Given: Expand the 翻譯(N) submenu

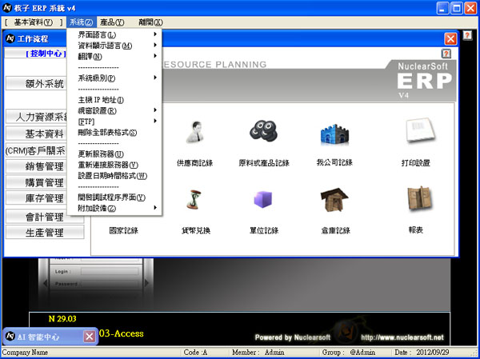Looking at the screenshot, I should (114, 56).
